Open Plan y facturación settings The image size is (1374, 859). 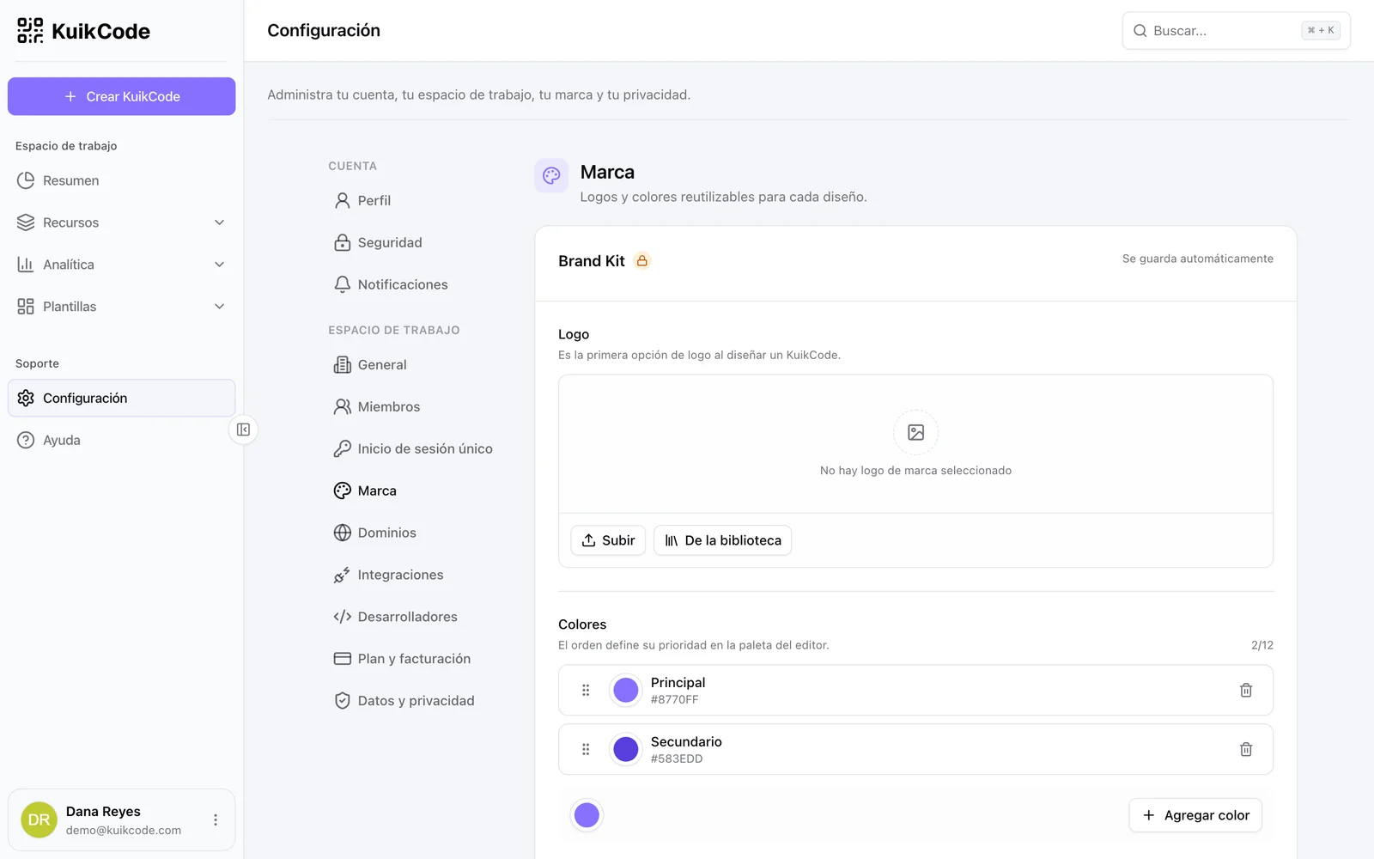(402, 659)
